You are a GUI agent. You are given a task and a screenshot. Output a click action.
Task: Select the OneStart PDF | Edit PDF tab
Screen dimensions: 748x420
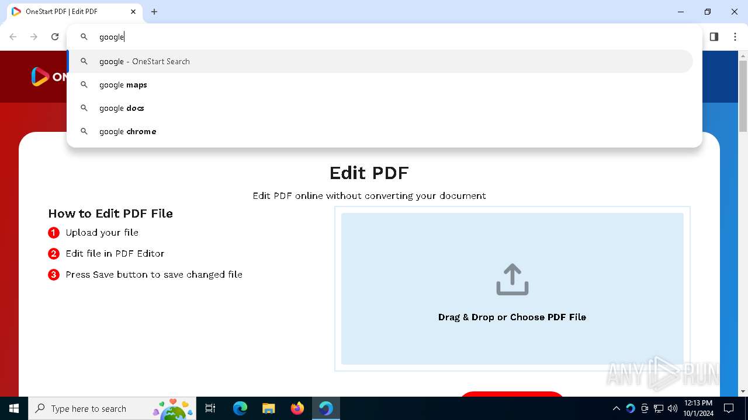pos(74,12)
